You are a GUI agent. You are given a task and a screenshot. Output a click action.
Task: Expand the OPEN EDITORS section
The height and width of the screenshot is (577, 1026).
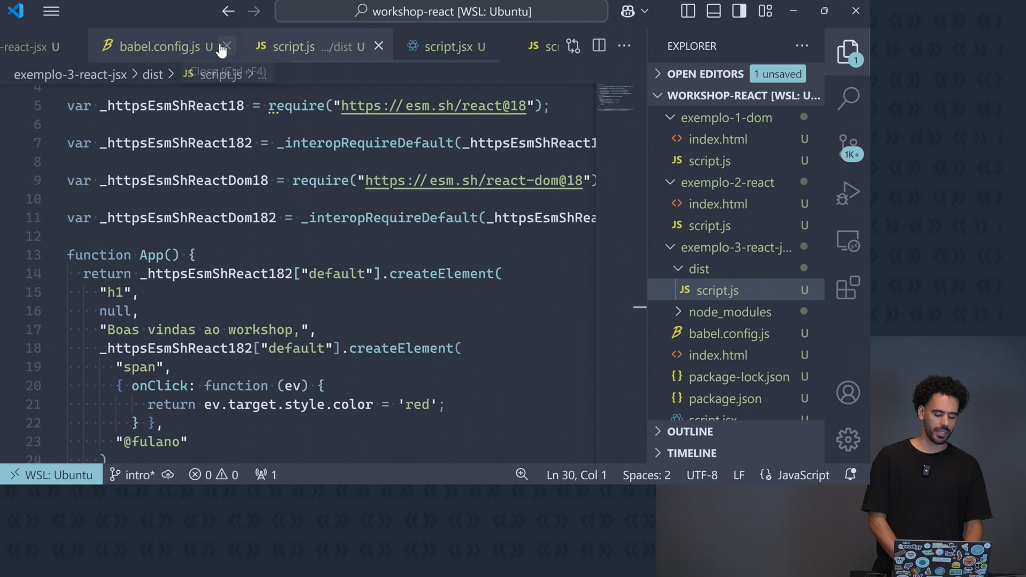click(705, 74)
